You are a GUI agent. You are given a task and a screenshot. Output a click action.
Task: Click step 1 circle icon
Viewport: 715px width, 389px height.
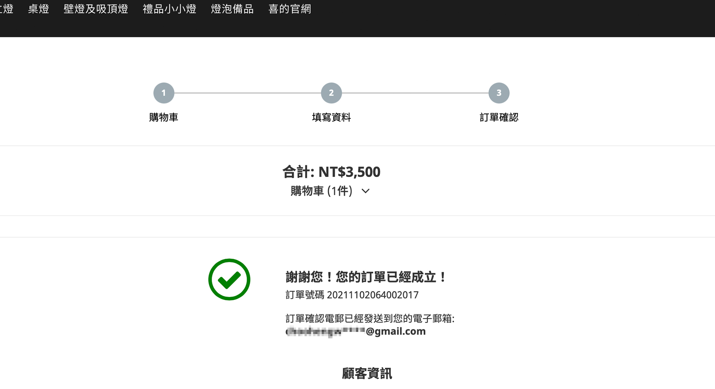[x=164, y=93]
